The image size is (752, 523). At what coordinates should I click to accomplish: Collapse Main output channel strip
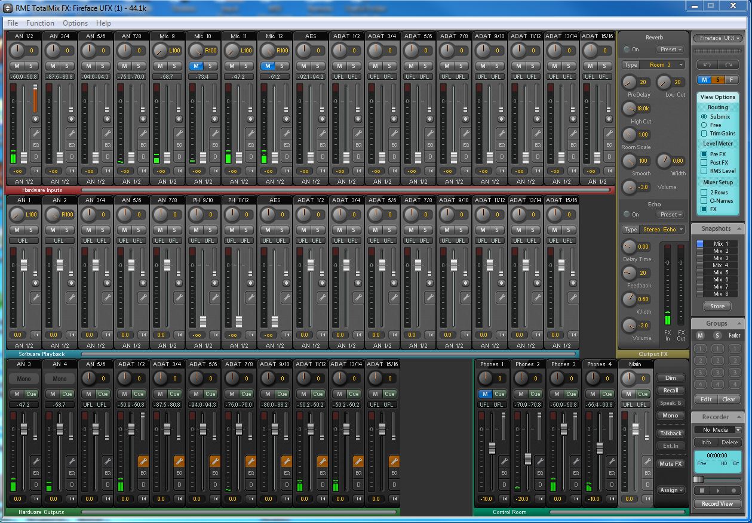[647, 499]
